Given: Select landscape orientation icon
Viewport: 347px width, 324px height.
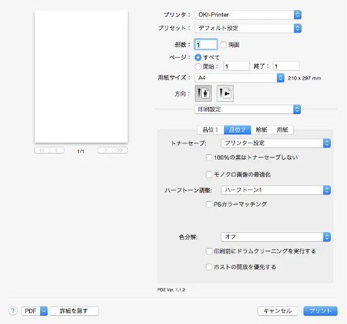Looking at the screenshot, I should point(225,93).
